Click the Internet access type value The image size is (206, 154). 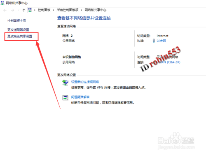(162, 36)
